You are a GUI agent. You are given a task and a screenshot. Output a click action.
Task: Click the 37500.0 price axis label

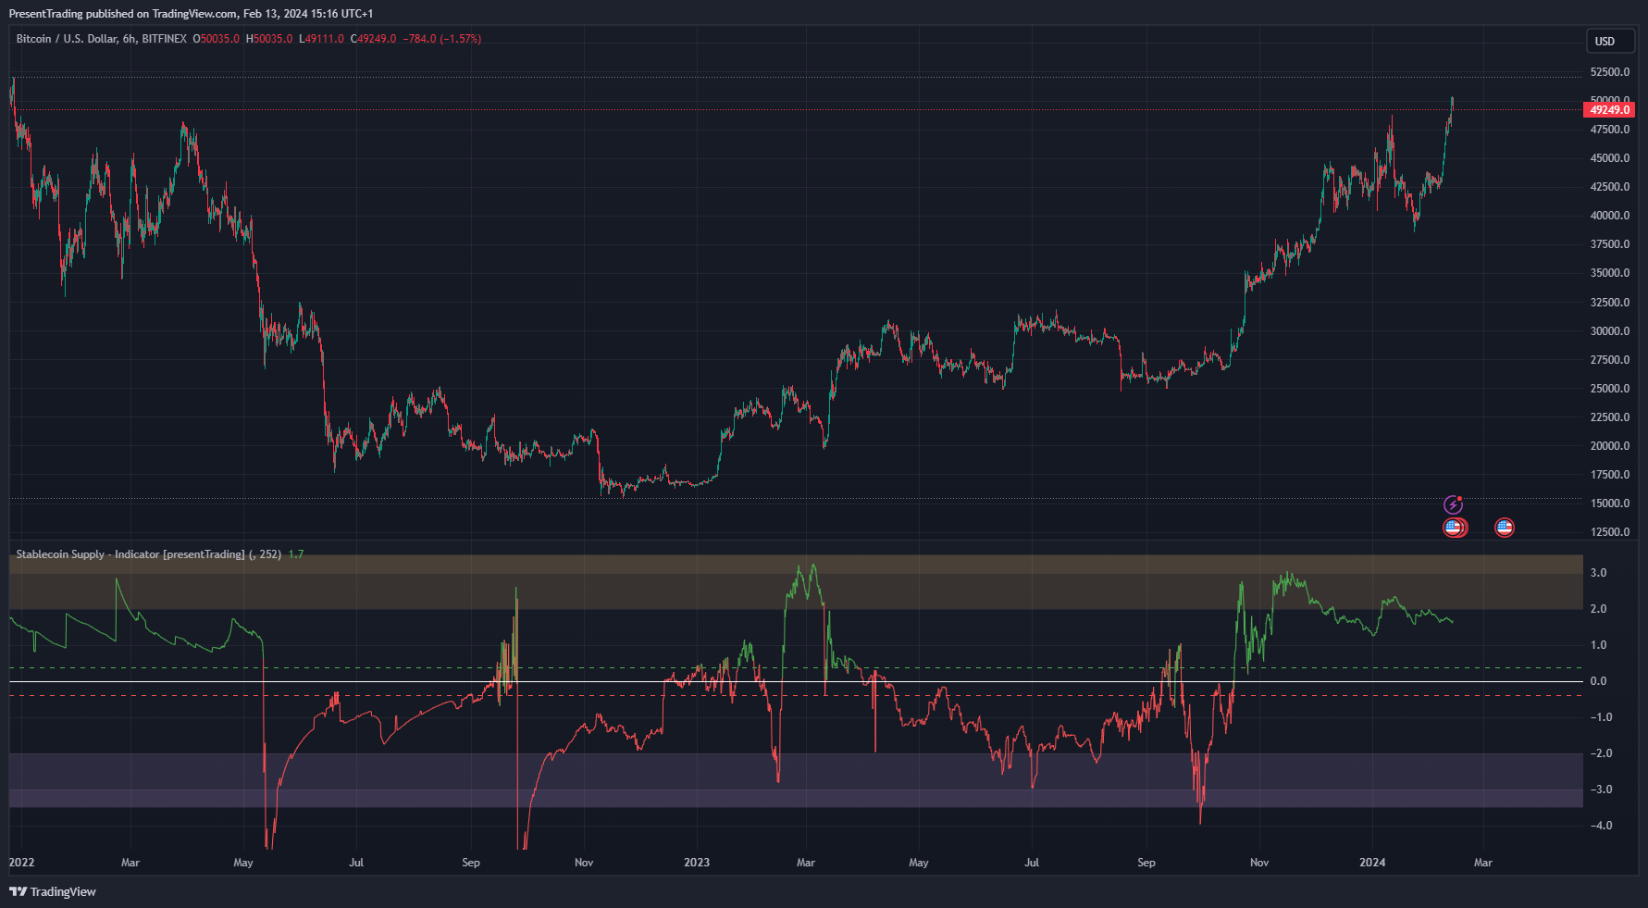coord(1610,244)
